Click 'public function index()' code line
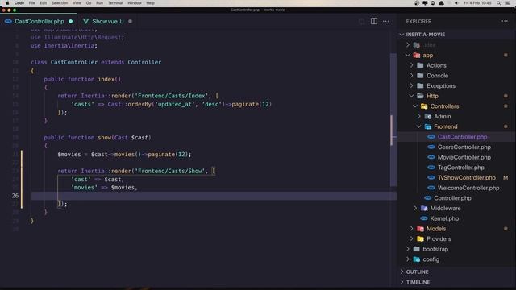 tap(82, 79)
